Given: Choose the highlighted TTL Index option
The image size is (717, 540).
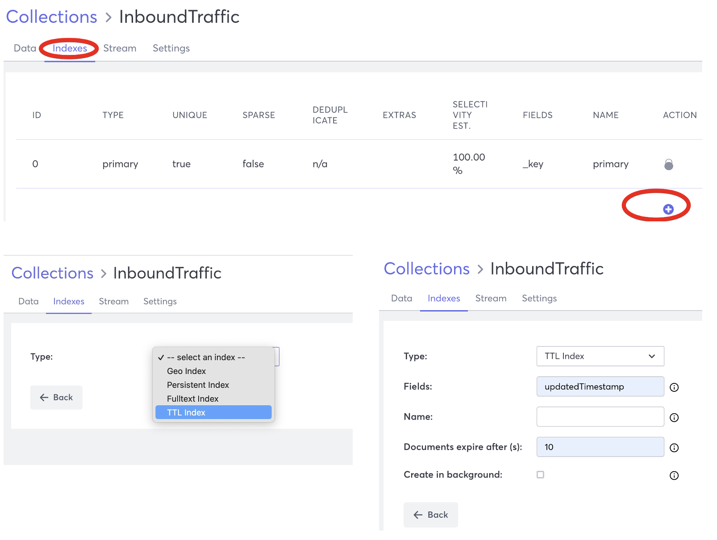Looking at the screenshot, I should 213,412.
